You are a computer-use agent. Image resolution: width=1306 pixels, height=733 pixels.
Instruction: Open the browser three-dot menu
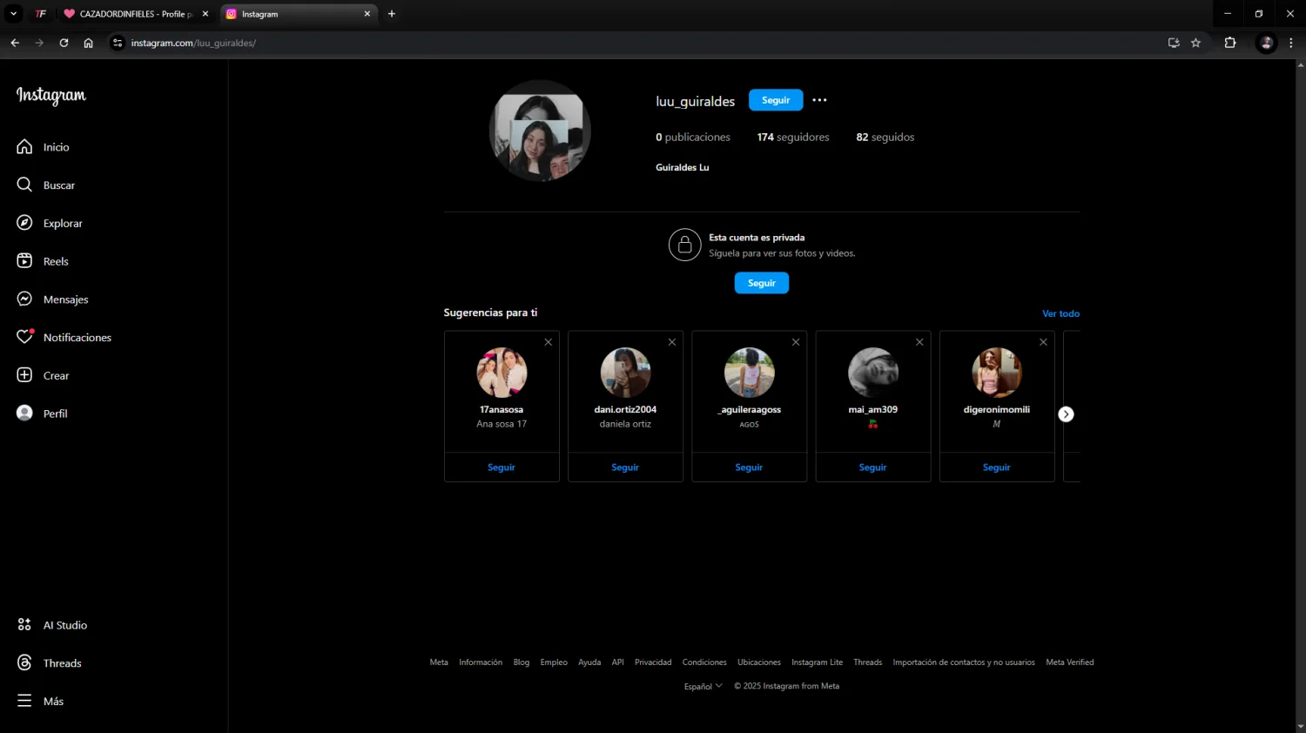click(x=1290, y=43)
